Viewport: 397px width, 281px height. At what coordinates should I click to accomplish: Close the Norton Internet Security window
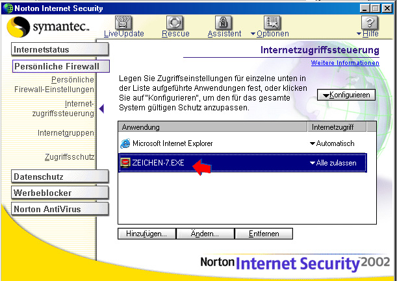[x=387, y=8]
